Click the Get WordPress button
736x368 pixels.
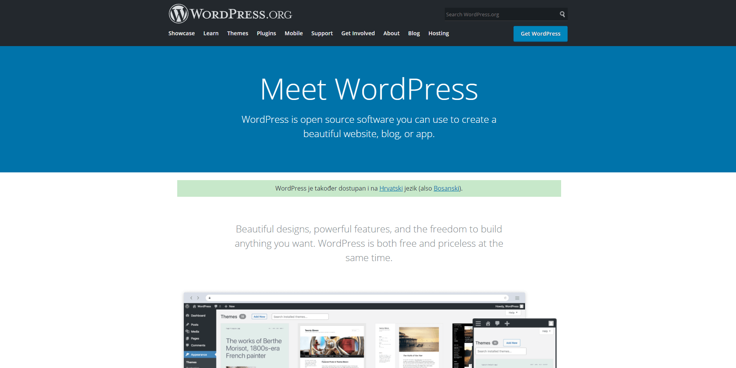pyautogui.click(x=541, y=34)
